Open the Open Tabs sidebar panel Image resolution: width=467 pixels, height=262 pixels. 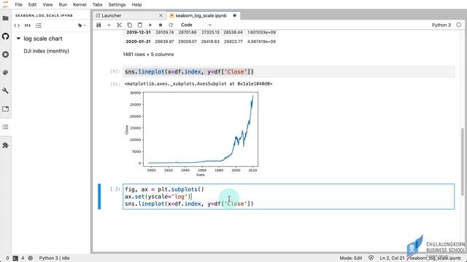[x=5, y=109]
